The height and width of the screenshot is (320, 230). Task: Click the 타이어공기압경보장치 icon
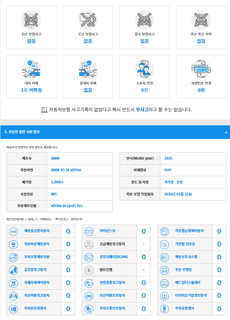pos(165,296)
